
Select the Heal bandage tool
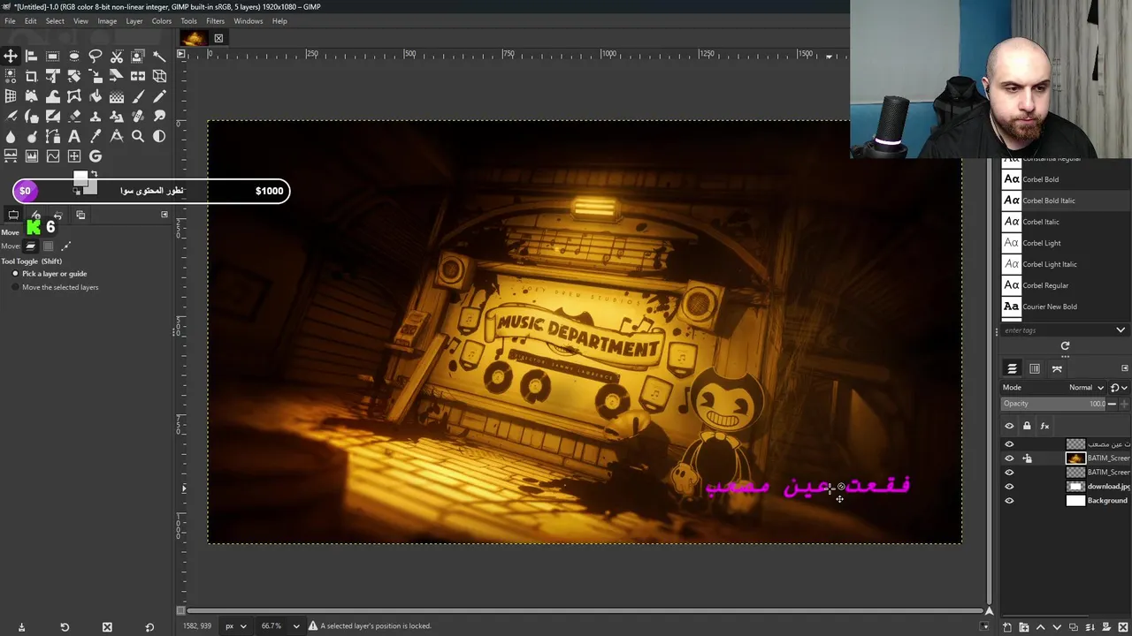click(x=138, y=116)
